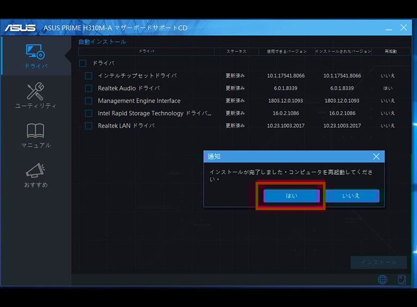Open the マニュアル book section
The image size is (417, 307).
coord(36,135)
